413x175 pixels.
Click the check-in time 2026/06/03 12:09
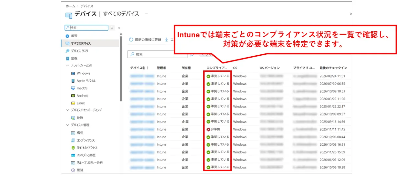[x=332, y=160]
